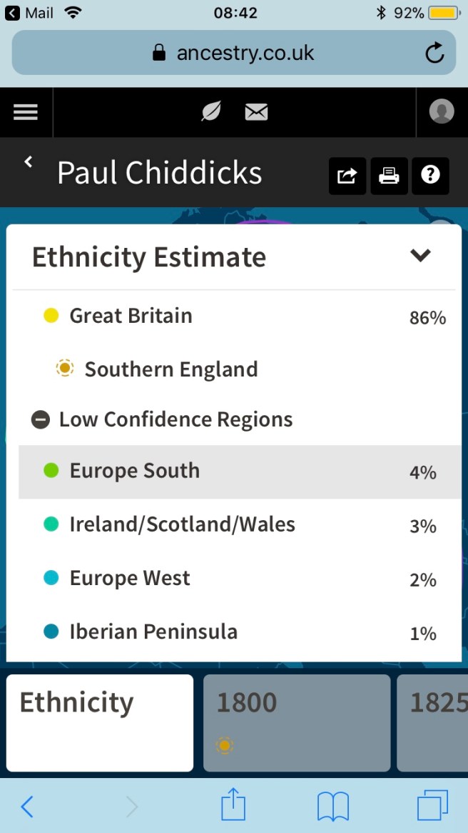Open the user profile avatar
Screen dimensions: 468x833
coord(442,111)
